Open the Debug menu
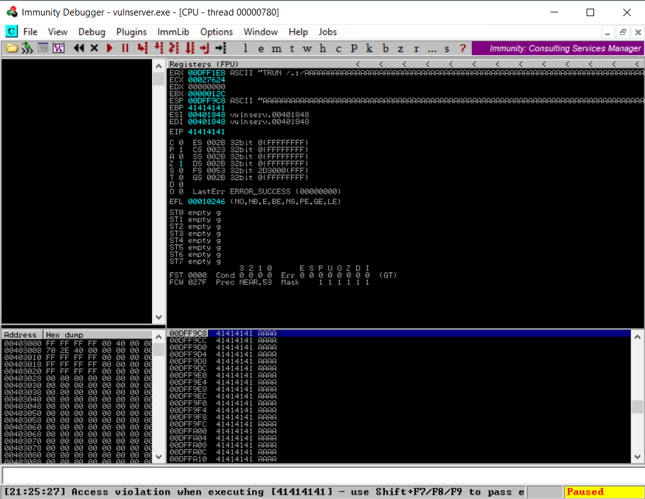Image resolution: width=645 pixels, height=499 pixels. tap(92, 32)
